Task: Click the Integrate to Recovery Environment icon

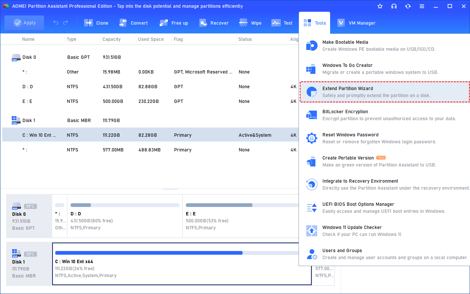Action: (311, 184)
